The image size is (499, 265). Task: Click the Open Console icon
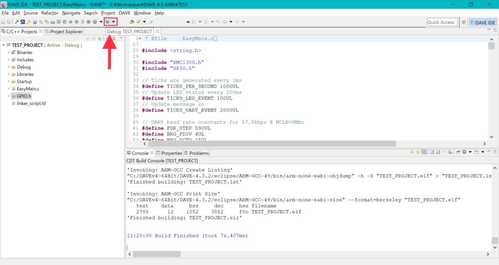[x=477, y=152]
